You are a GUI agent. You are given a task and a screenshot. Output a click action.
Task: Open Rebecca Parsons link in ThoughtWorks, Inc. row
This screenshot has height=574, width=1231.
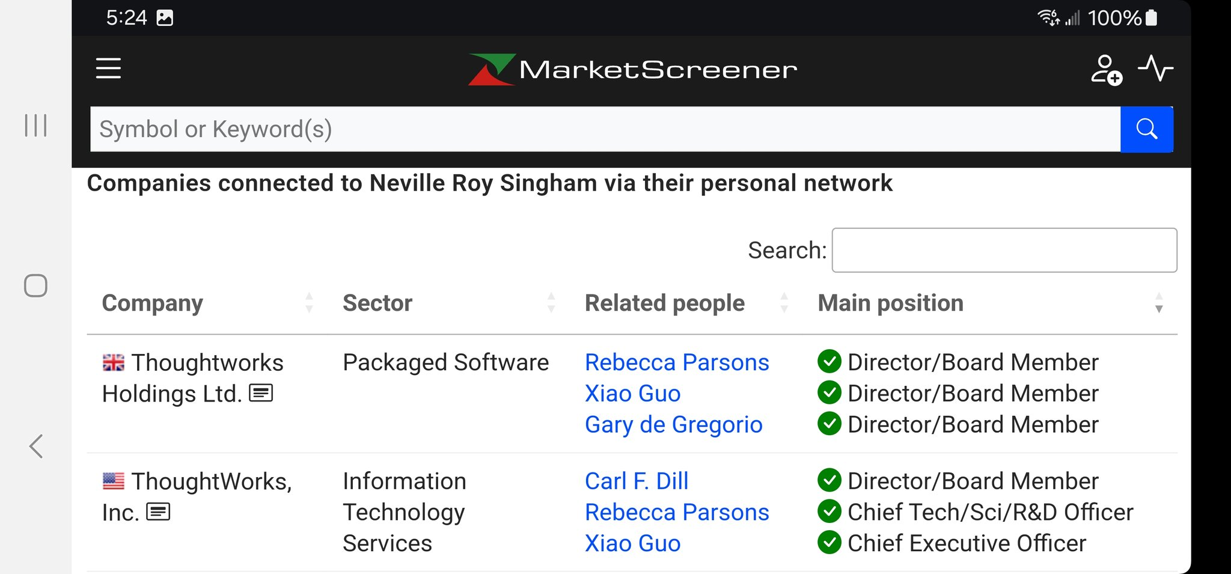coord(677,512)
